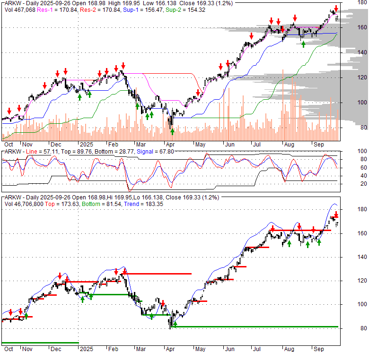The height and width of the screenshot is (352, 369).
Task: Click the 180 price label on top chart
Action: point(362,2)
